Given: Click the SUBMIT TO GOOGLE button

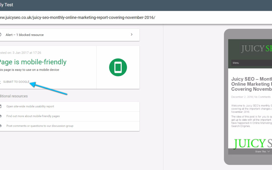Looking at the screenshot, I should pos(16,82).
